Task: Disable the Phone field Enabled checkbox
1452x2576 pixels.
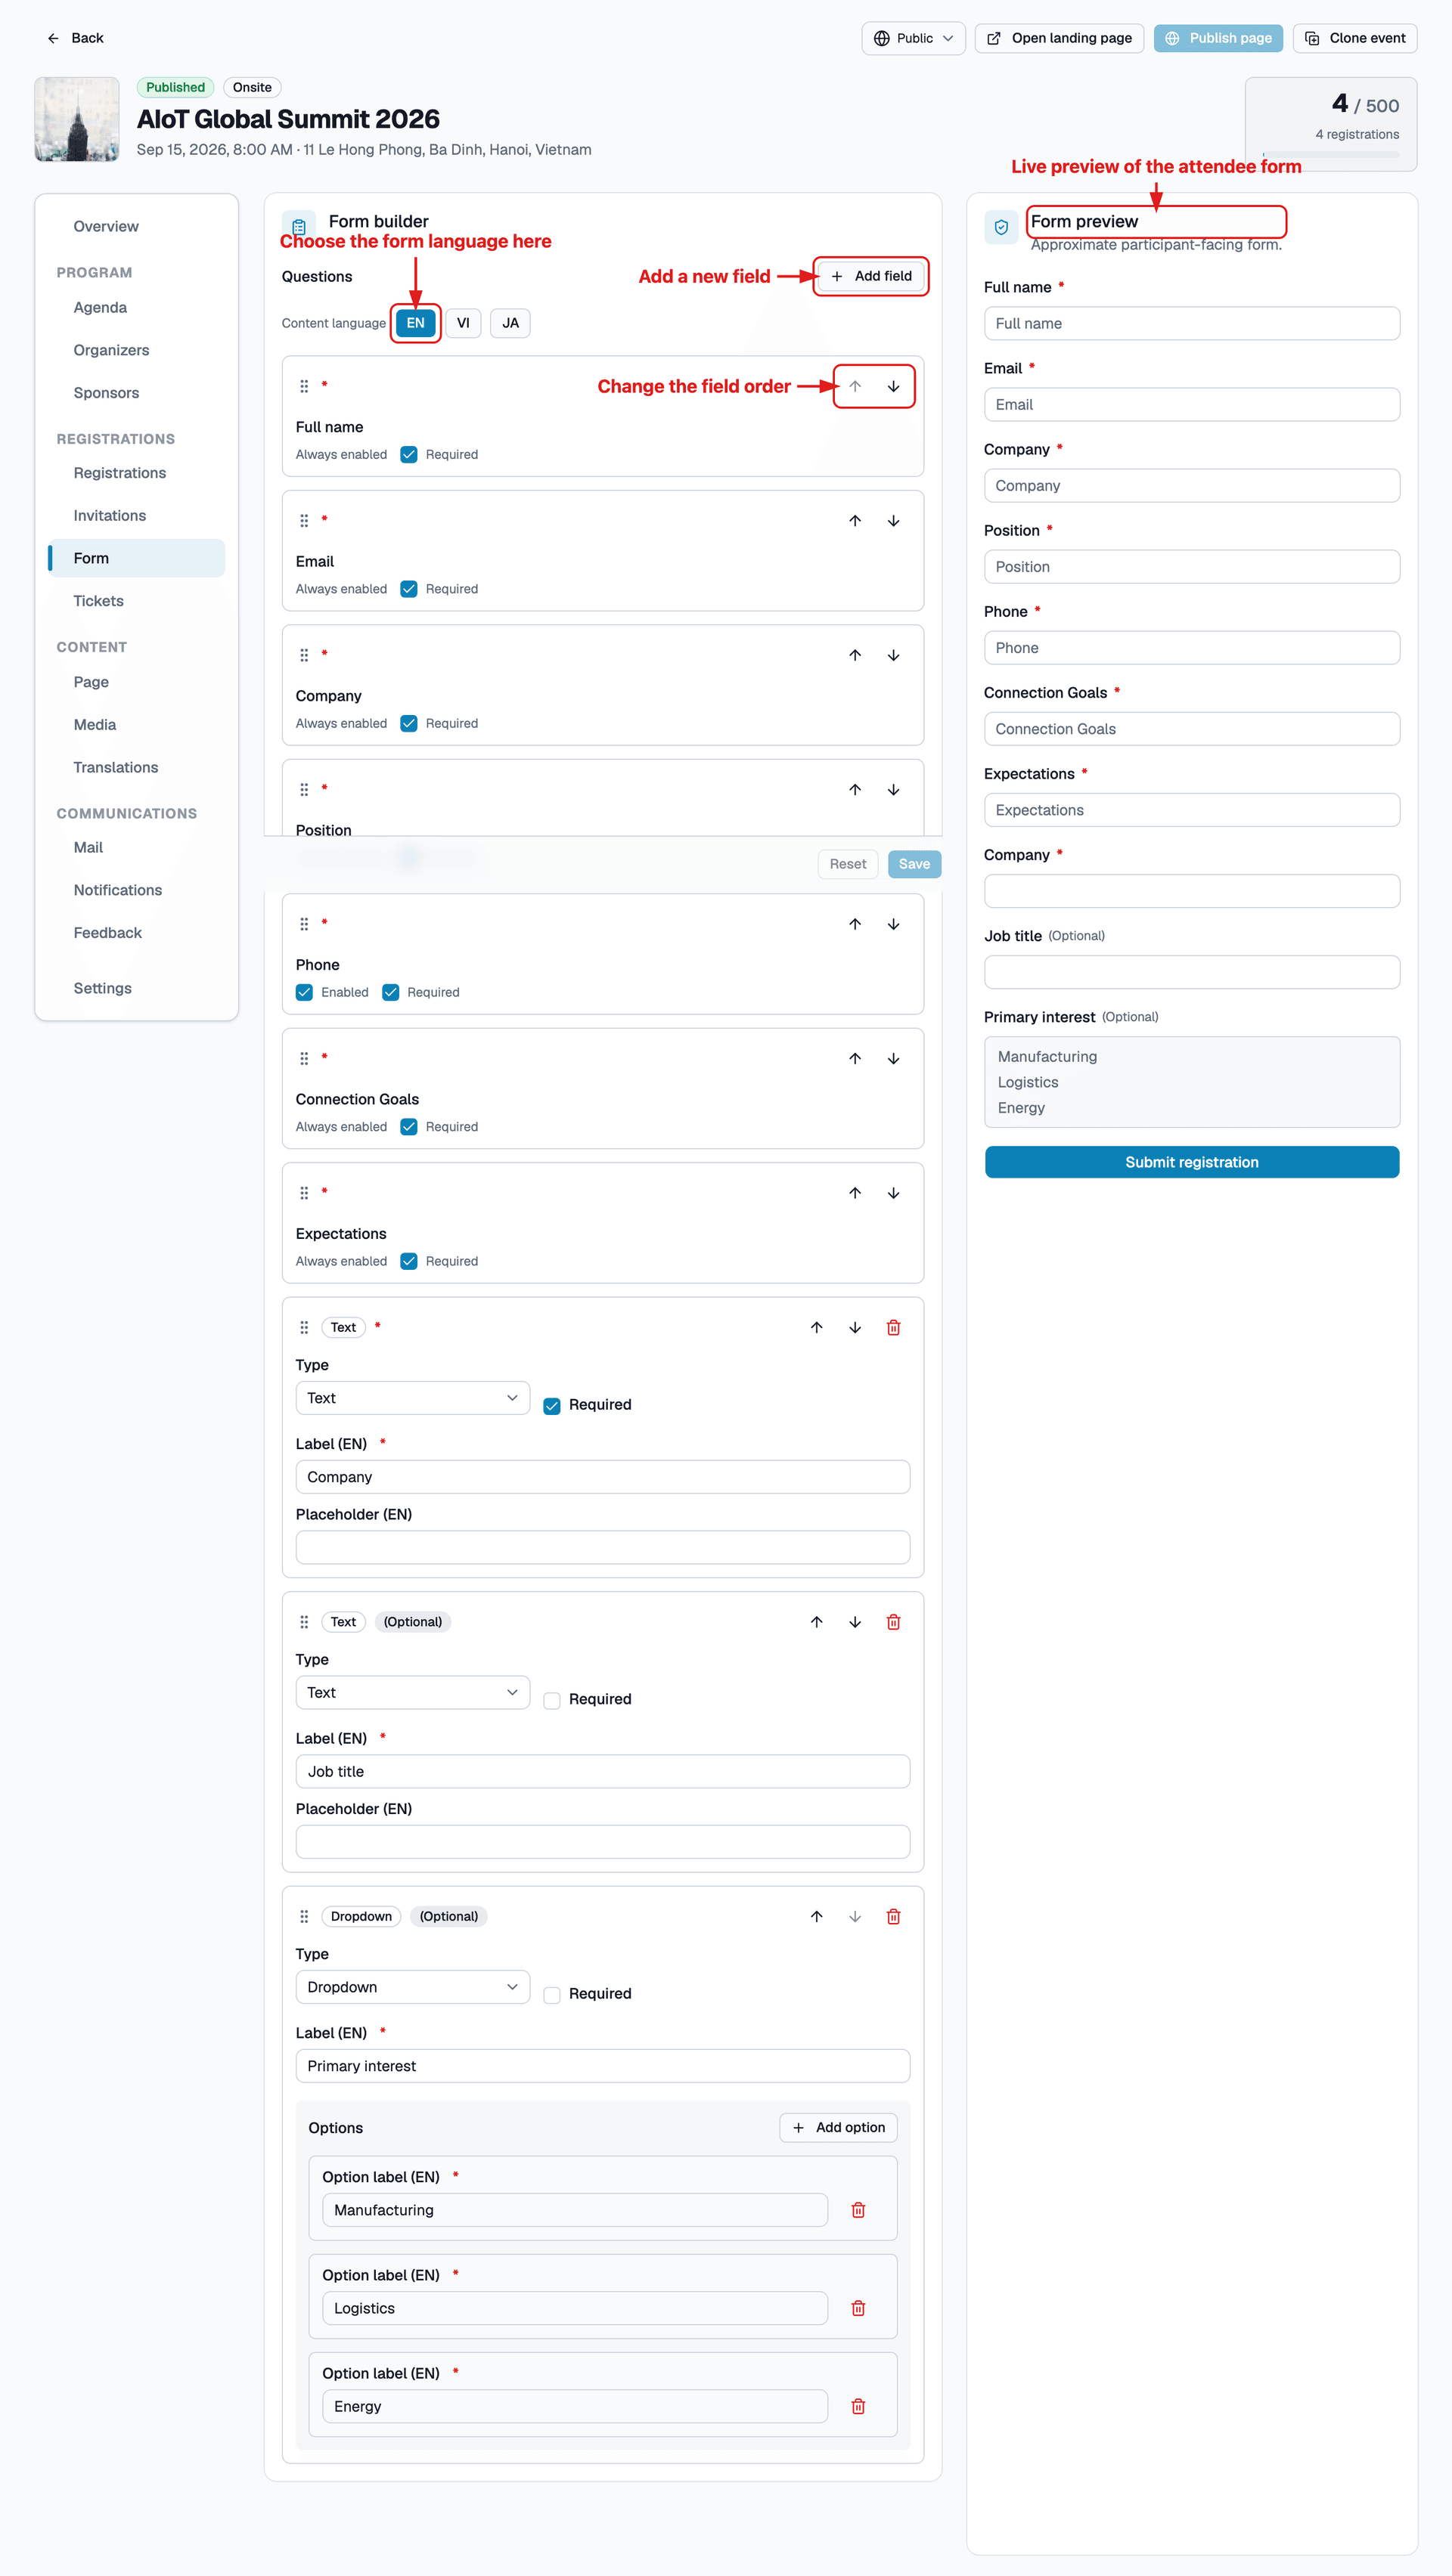Action: click(x=304, y=992)
